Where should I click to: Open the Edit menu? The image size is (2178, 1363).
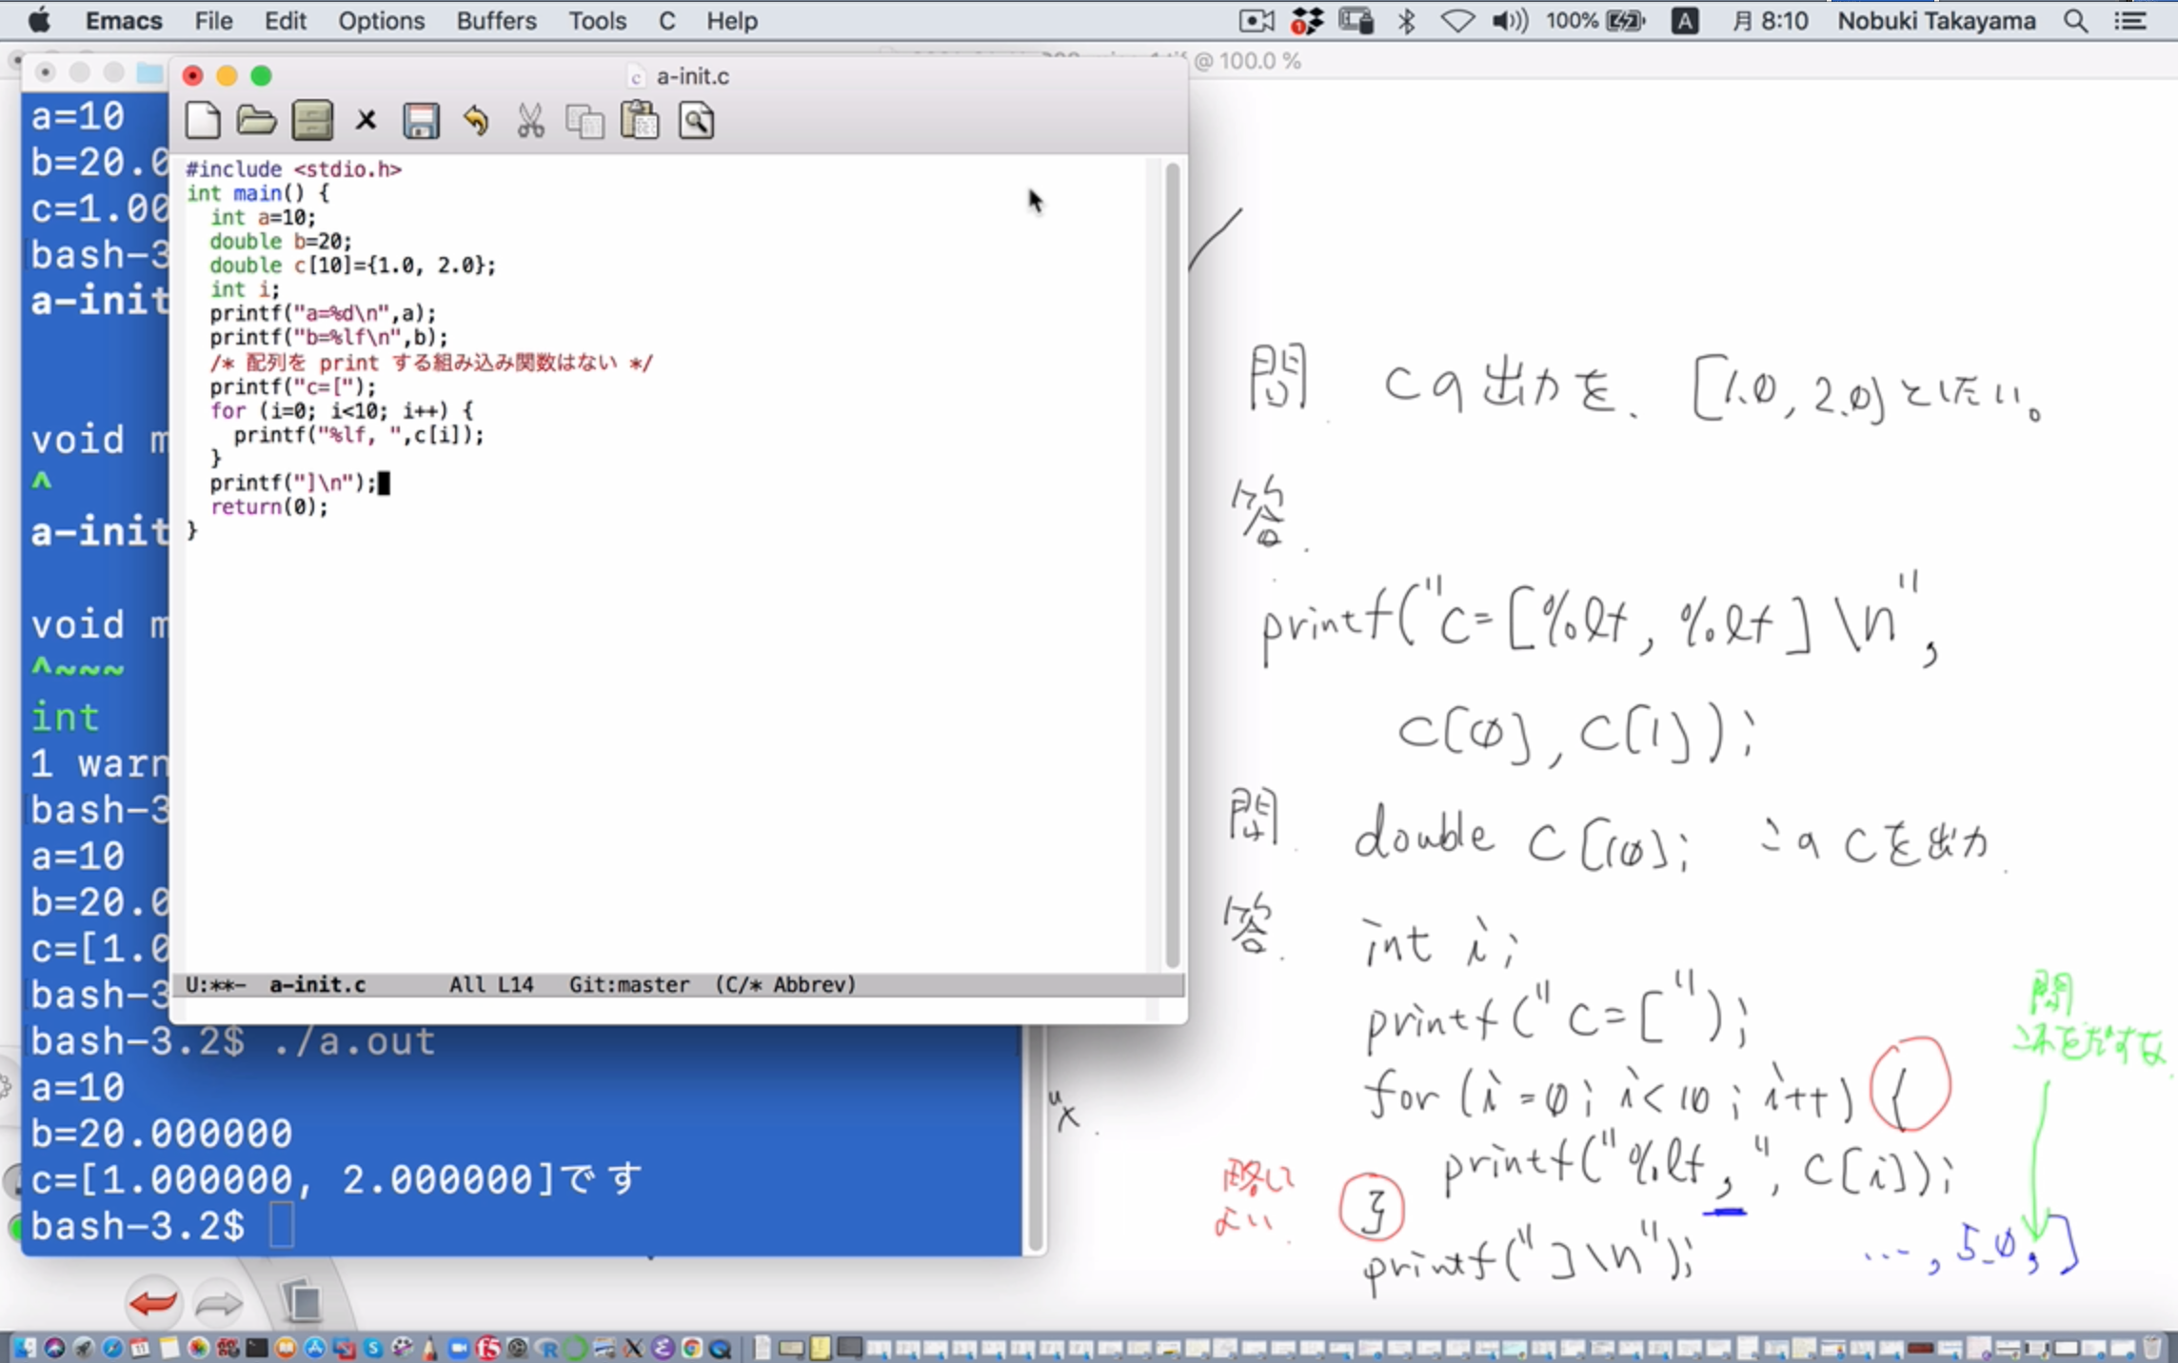pos(286,20)
